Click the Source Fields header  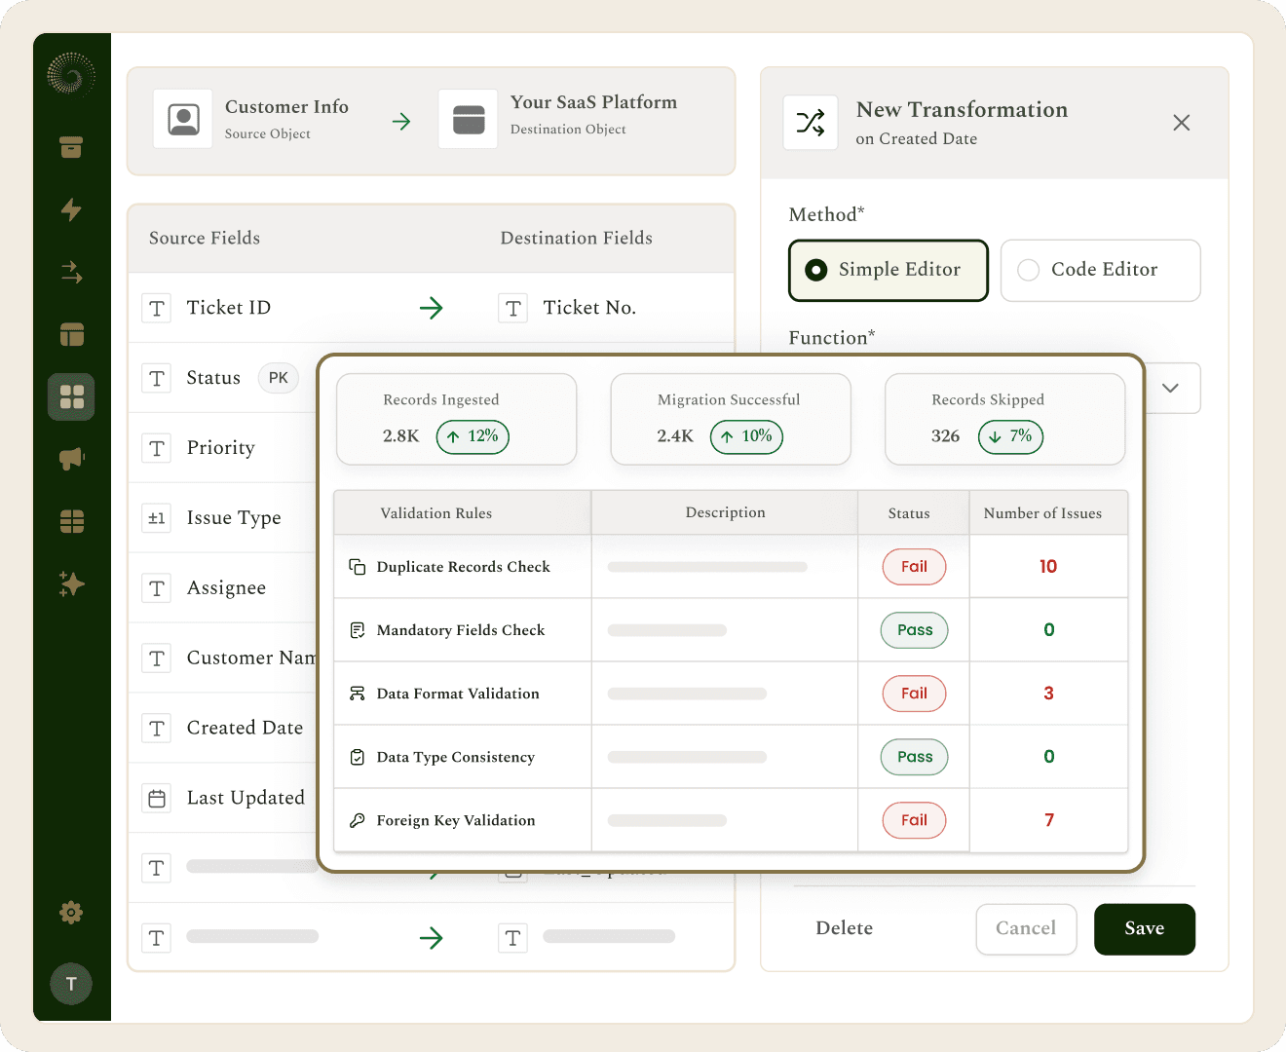[205, 238]
